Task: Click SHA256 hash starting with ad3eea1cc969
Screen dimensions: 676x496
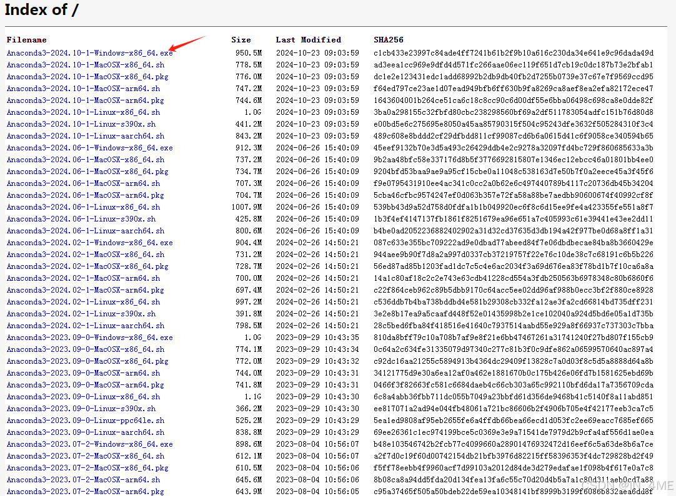Action: click(x=514, y=65)
